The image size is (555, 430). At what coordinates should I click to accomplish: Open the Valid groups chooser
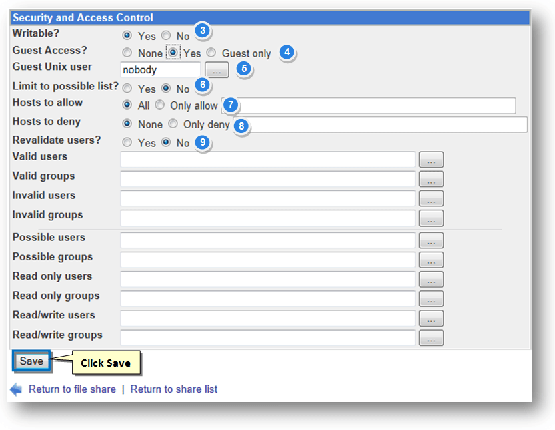point(431,178)
